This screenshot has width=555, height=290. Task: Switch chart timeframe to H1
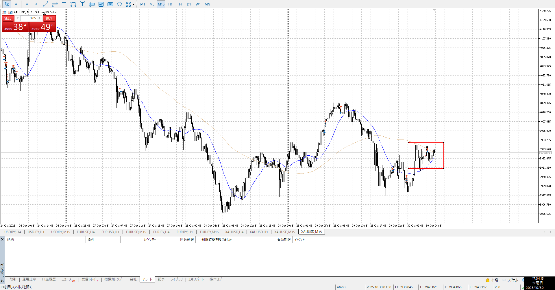tap(170, 4)
